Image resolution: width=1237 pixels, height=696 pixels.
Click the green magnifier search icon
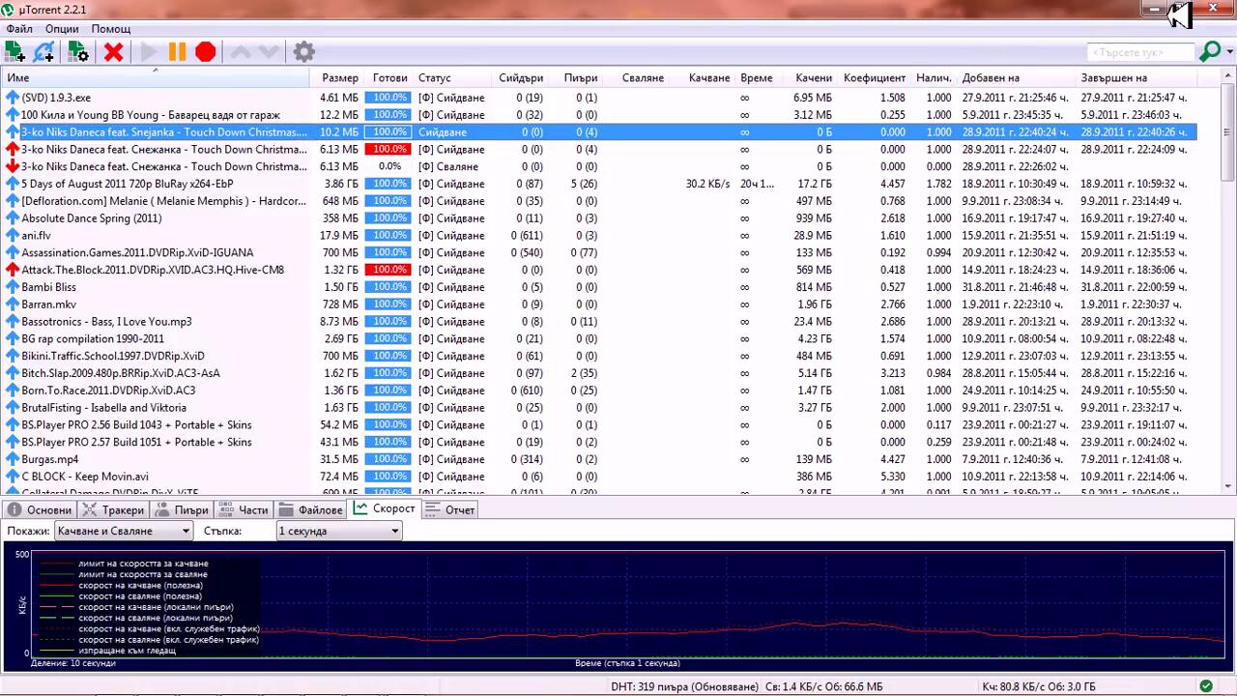coord(1210,52)
